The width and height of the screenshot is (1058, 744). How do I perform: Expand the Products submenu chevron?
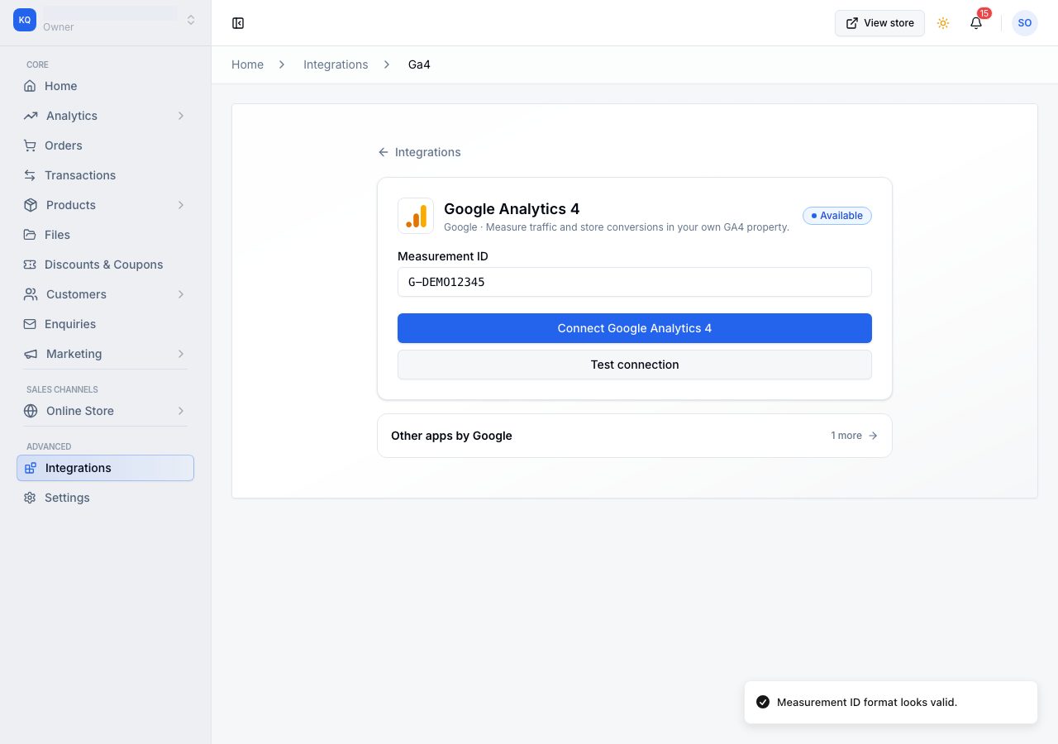click(181, 205)
